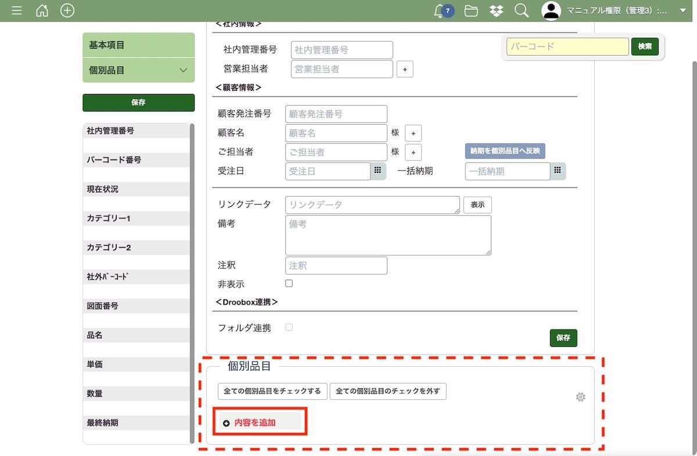Toggle the フォルダ連携 checkbox
This screenshot has height=456, width=697.
click(289, 327)
